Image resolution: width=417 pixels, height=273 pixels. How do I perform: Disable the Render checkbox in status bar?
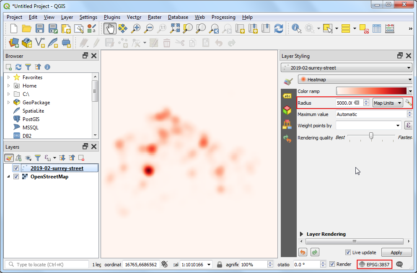(332, 264)
